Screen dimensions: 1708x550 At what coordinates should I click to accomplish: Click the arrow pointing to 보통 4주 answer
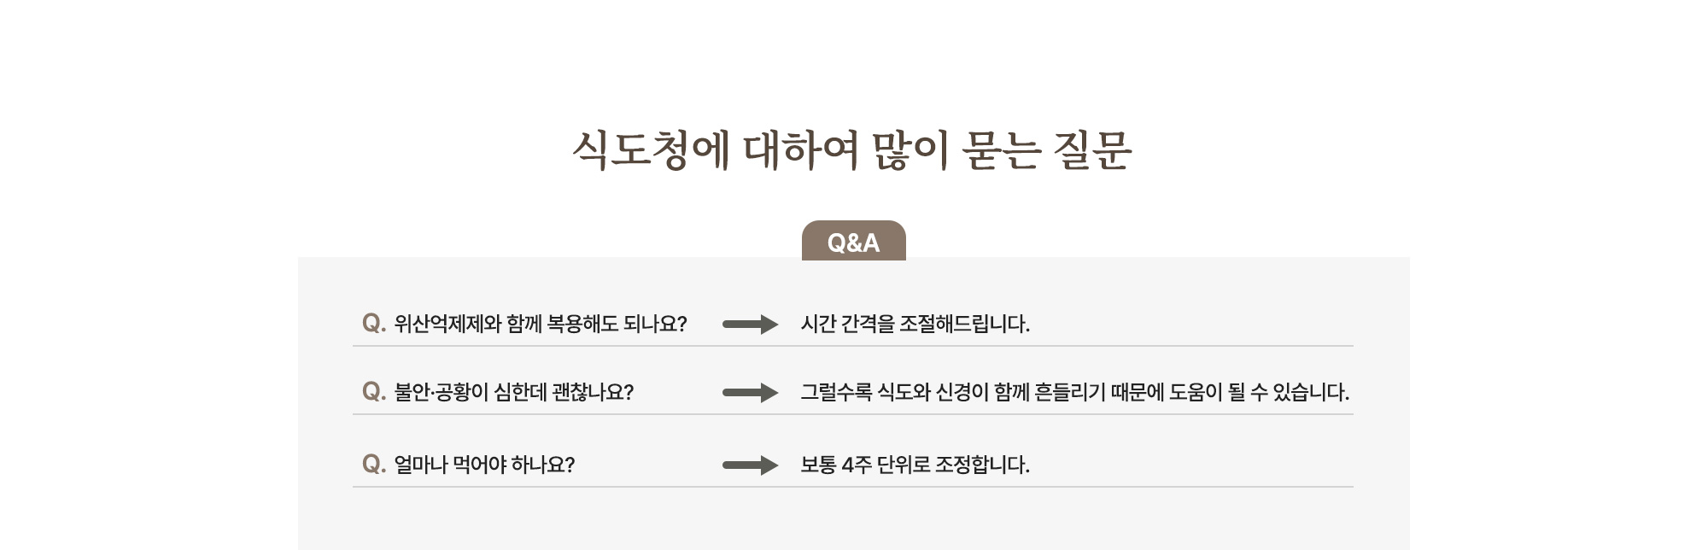pos(750,465)
